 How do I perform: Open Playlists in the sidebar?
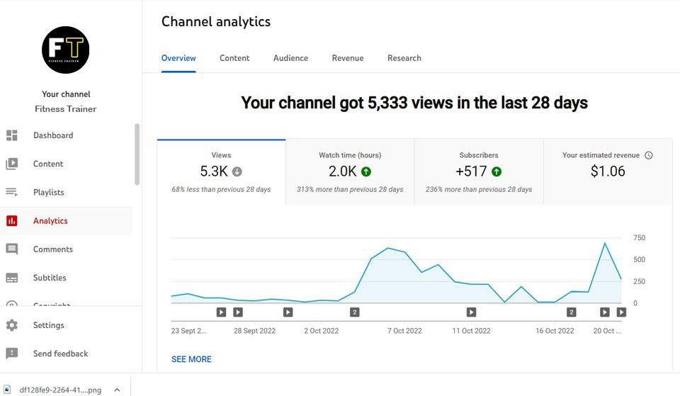(x=49, y=192)
